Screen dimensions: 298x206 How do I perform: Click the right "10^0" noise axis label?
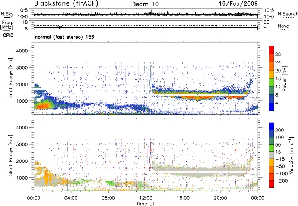point(269,17)
